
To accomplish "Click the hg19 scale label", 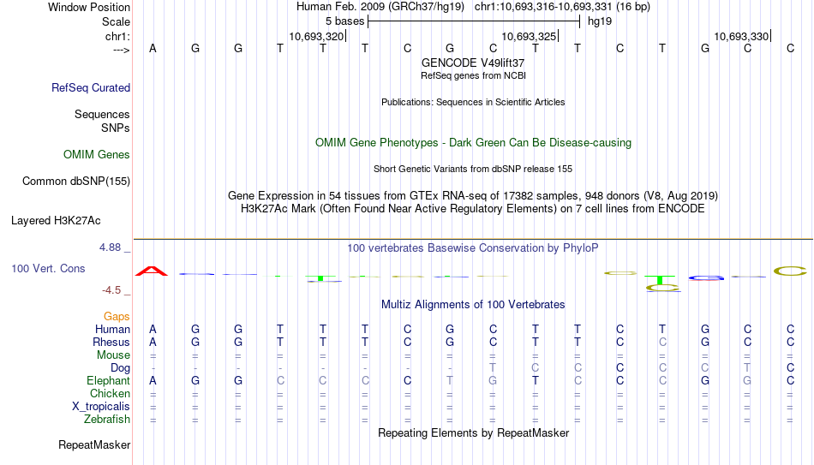I will 600,21.
